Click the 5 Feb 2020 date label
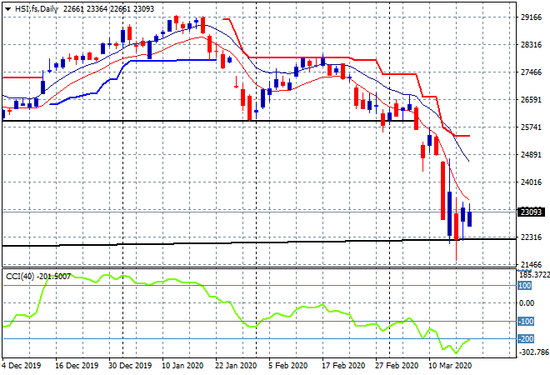 (x=288, y=366)
